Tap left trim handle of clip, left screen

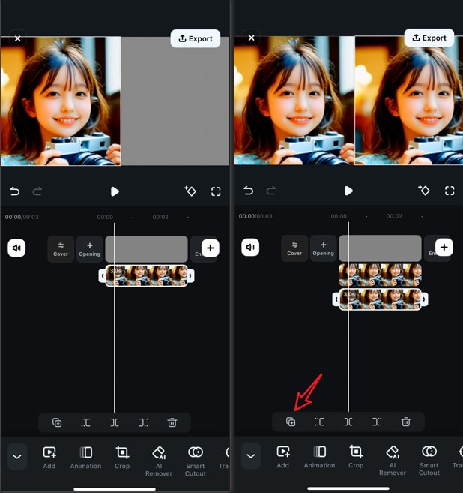[103, 275]
